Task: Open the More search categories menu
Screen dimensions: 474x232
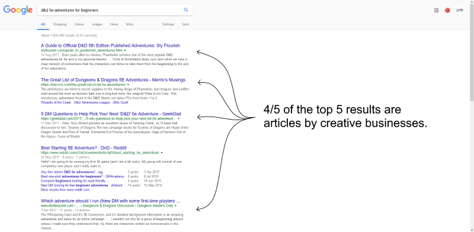Action: tap(129, 24)
